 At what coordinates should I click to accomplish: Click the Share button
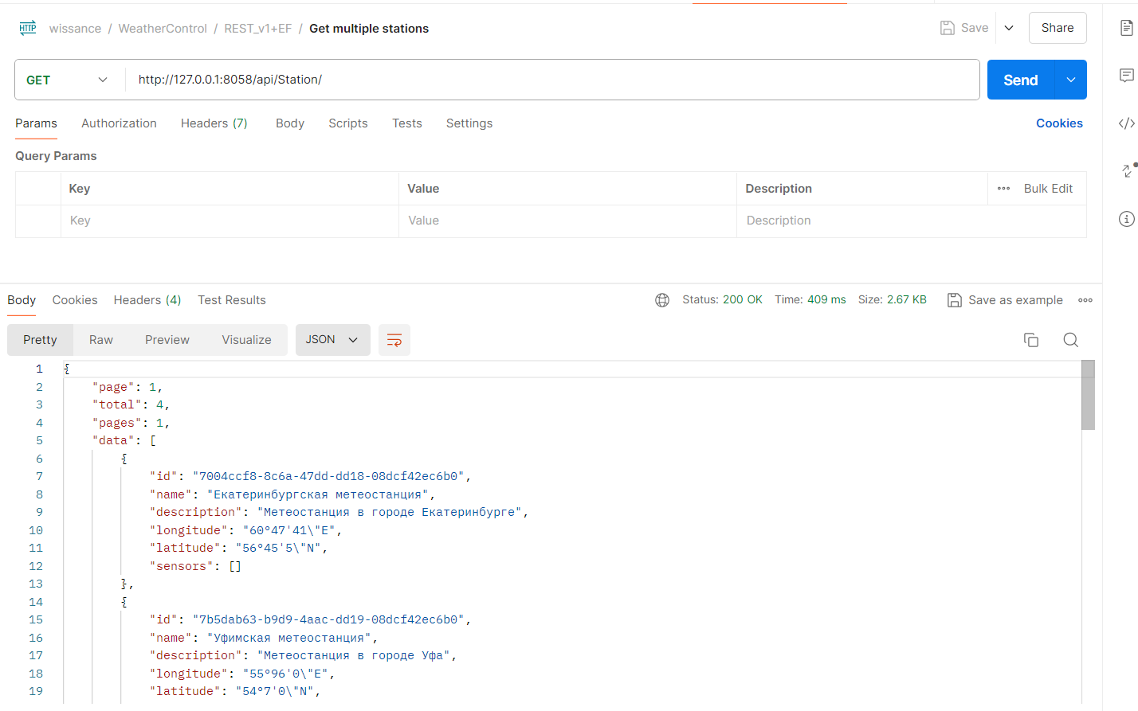pyautogui.click(x=1057, y=28)
